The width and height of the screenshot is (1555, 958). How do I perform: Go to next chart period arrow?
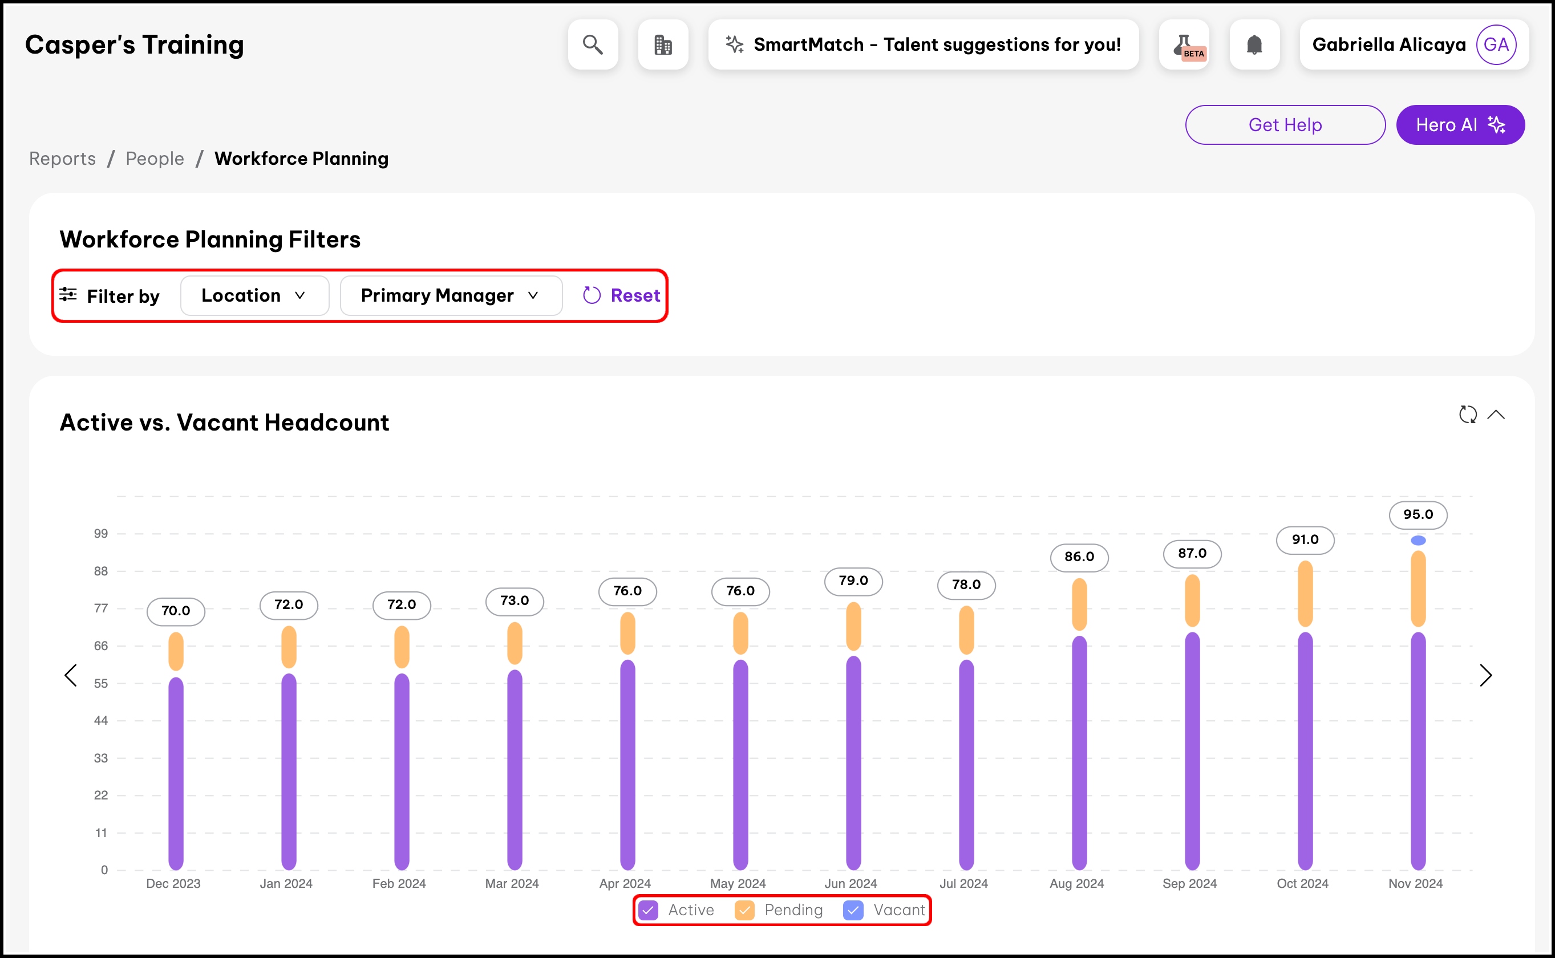click(1485, 675)
